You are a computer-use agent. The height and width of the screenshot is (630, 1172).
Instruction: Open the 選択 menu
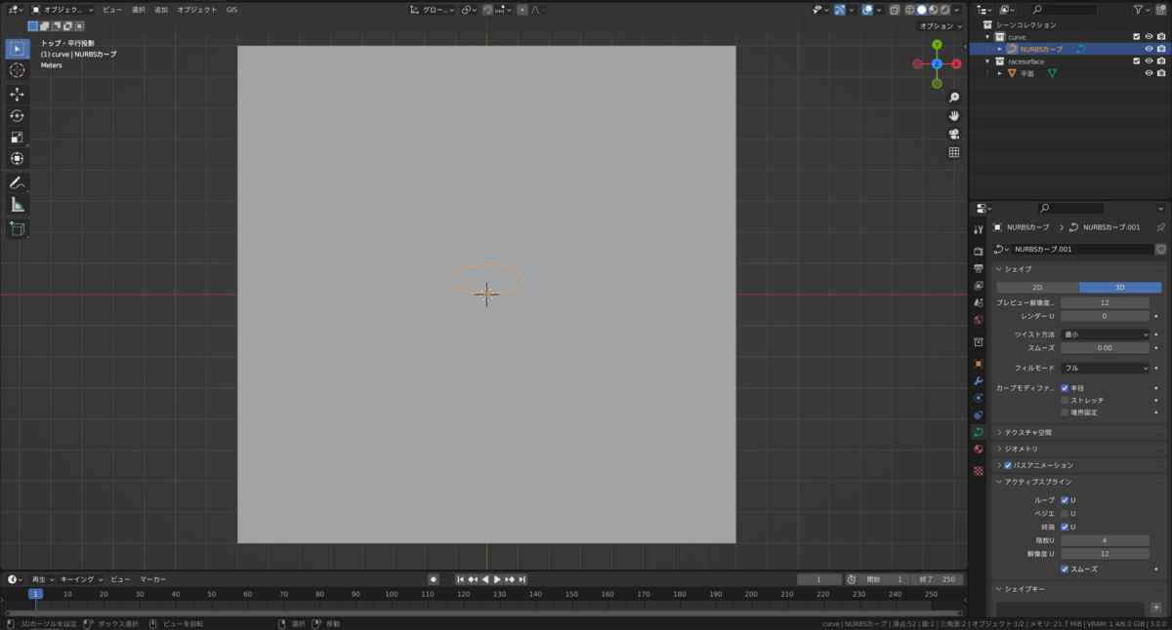pyautogui.click(x=139, y=10)
